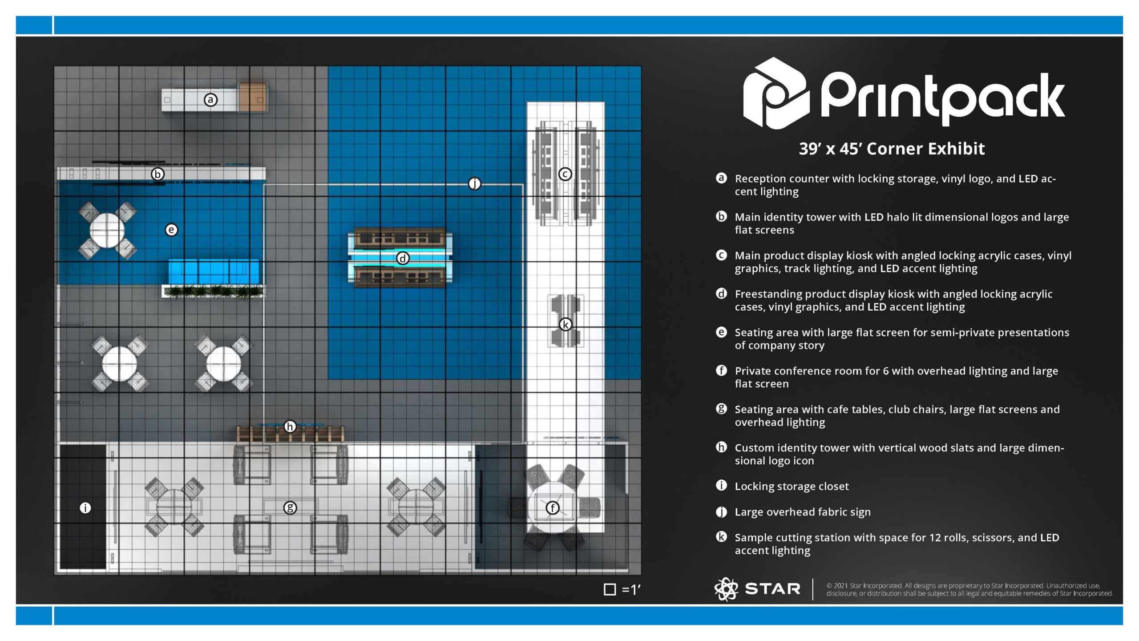Viewport: 1139px width, 641px height.
Task: Click marker 'e' in the blue seating area
Action: pyautogui.click(x=171, y=230)
